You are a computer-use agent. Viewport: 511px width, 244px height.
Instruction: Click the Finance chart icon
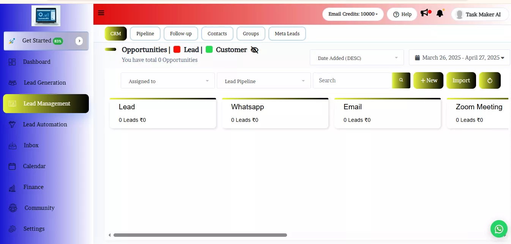tap(12, 187)
